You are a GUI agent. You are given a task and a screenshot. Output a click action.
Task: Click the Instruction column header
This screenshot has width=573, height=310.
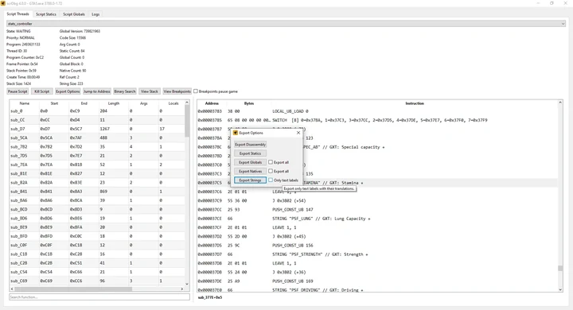(x=415, y=103)
